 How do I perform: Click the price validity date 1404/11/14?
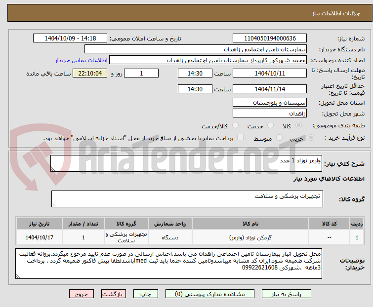tap(270, 89)
